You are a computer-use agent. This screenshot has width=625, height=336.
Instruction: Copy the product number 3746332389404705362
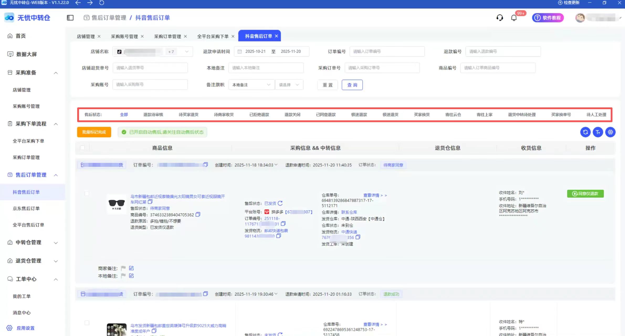click(x=198, y=214)
